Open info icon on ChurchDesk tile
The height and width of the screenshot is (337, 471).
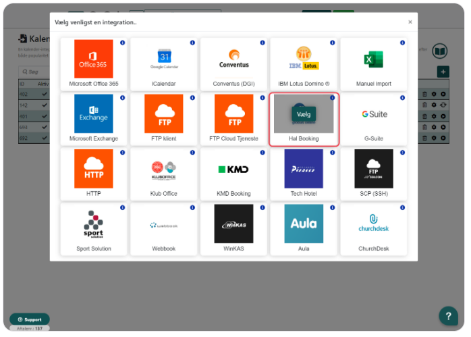click(402, 207)
